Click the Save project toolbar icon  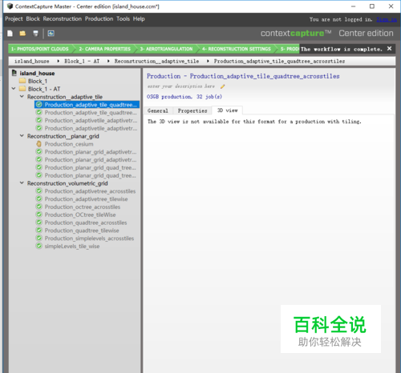[35, 34]
